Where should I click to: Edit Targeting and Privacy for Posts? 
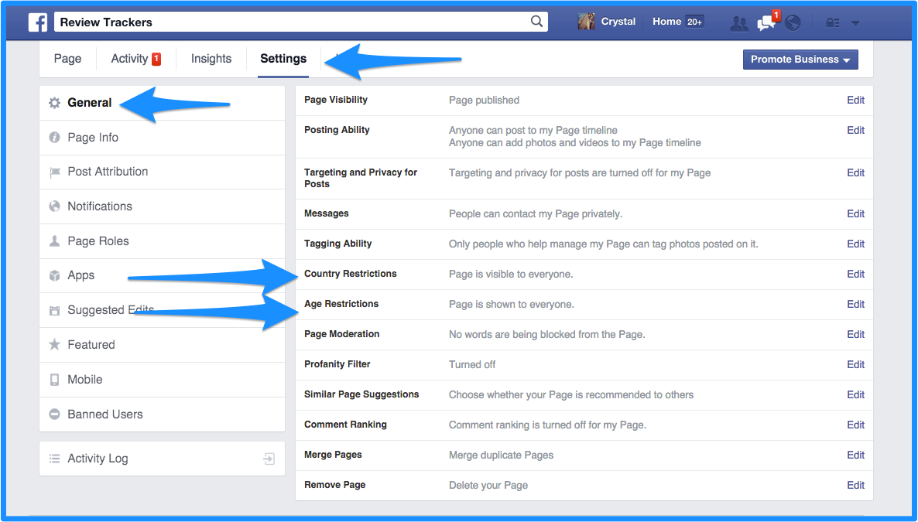855,172
